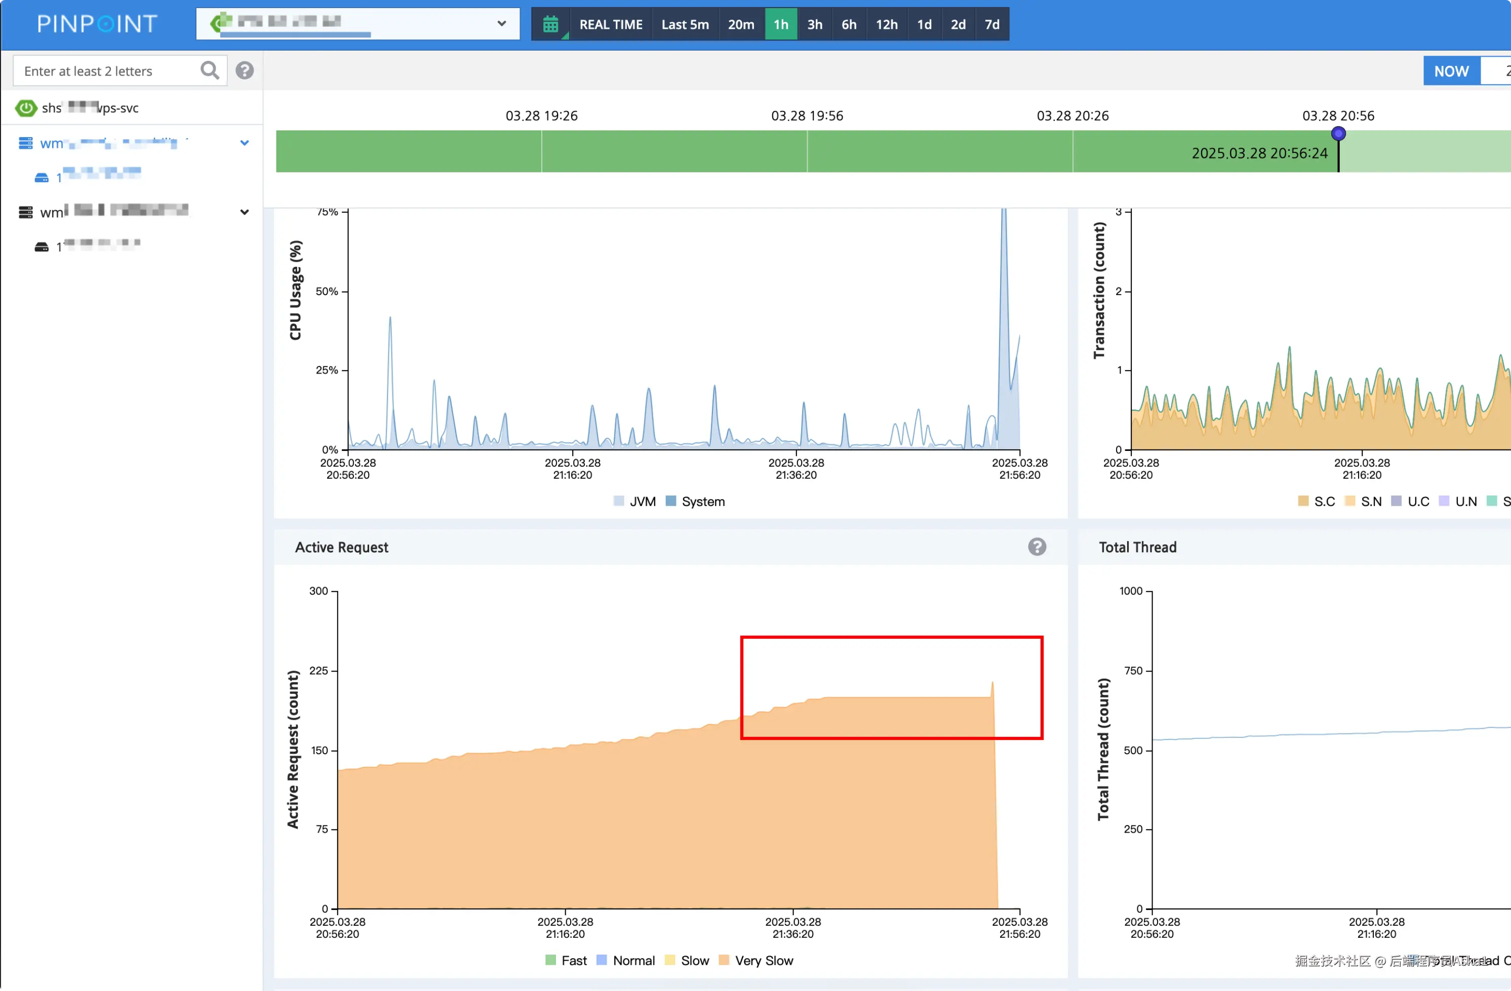Open the calendar date picker icon
This screenshot has width=1511, height=991.
550,24
